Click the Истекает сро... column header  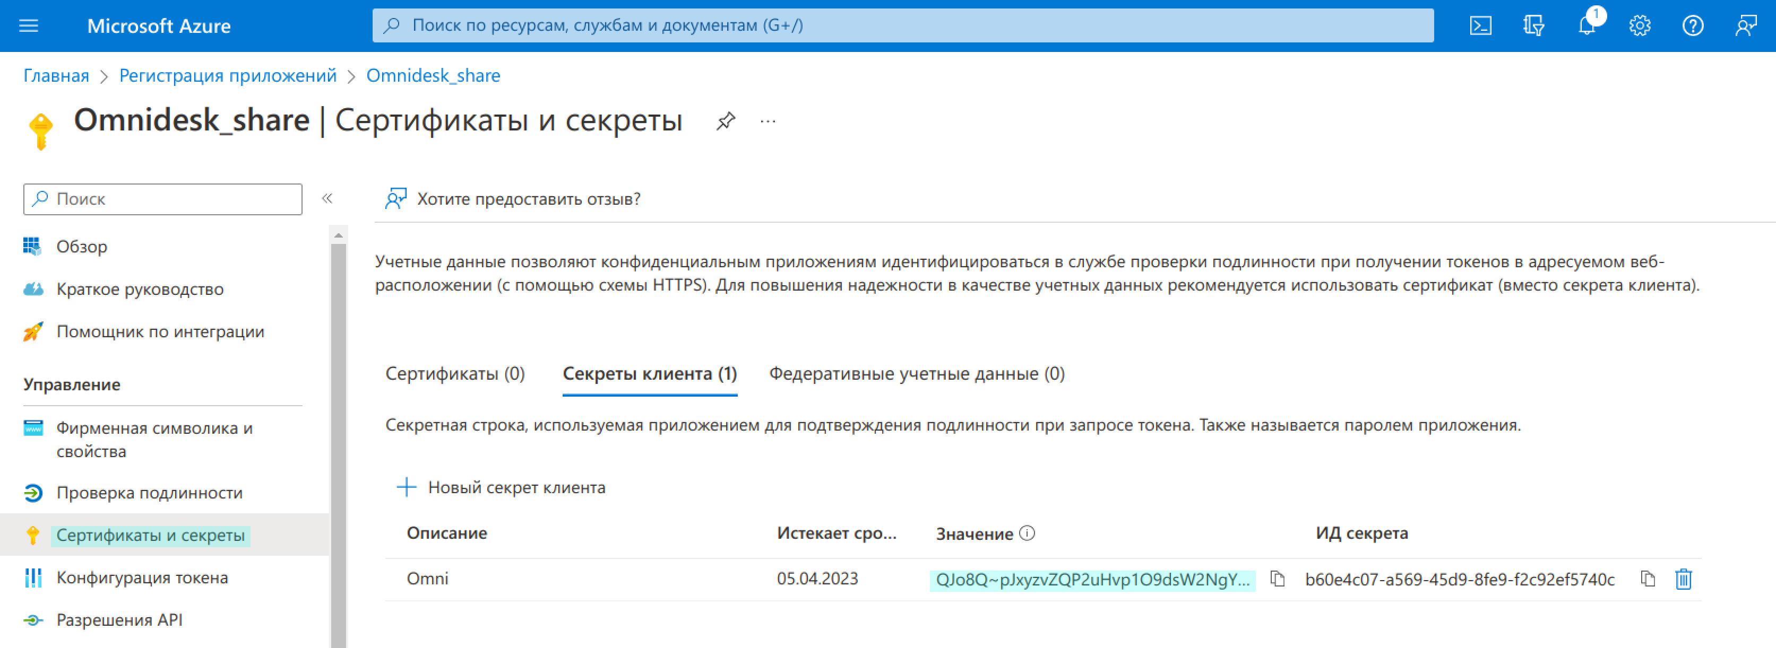click(837, 533)
